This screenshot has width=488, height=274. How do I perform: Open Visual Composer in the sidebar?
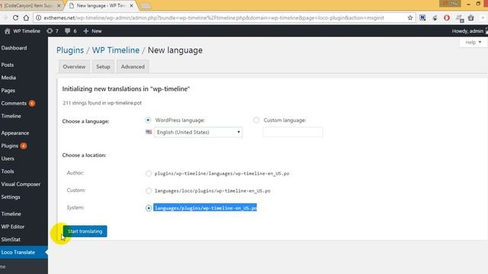point(21,184)
